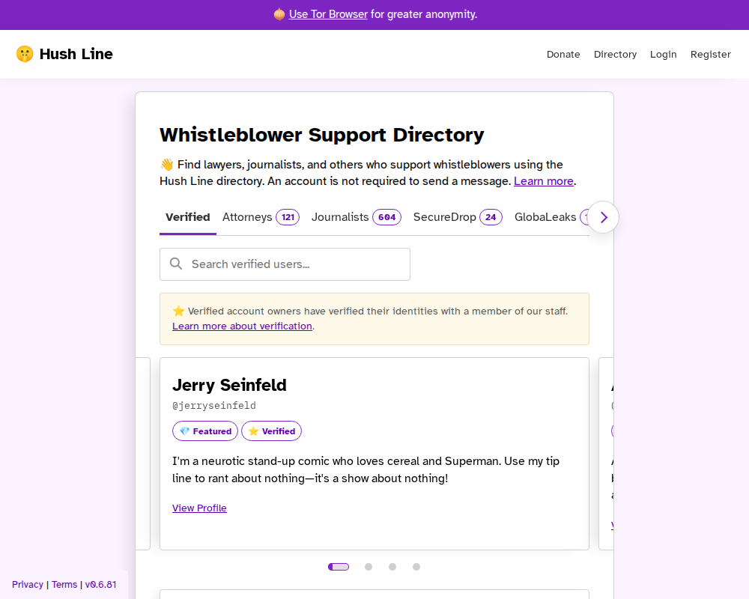Open the Privacy link in the footer
749x599 pixels.
(28, 585)
